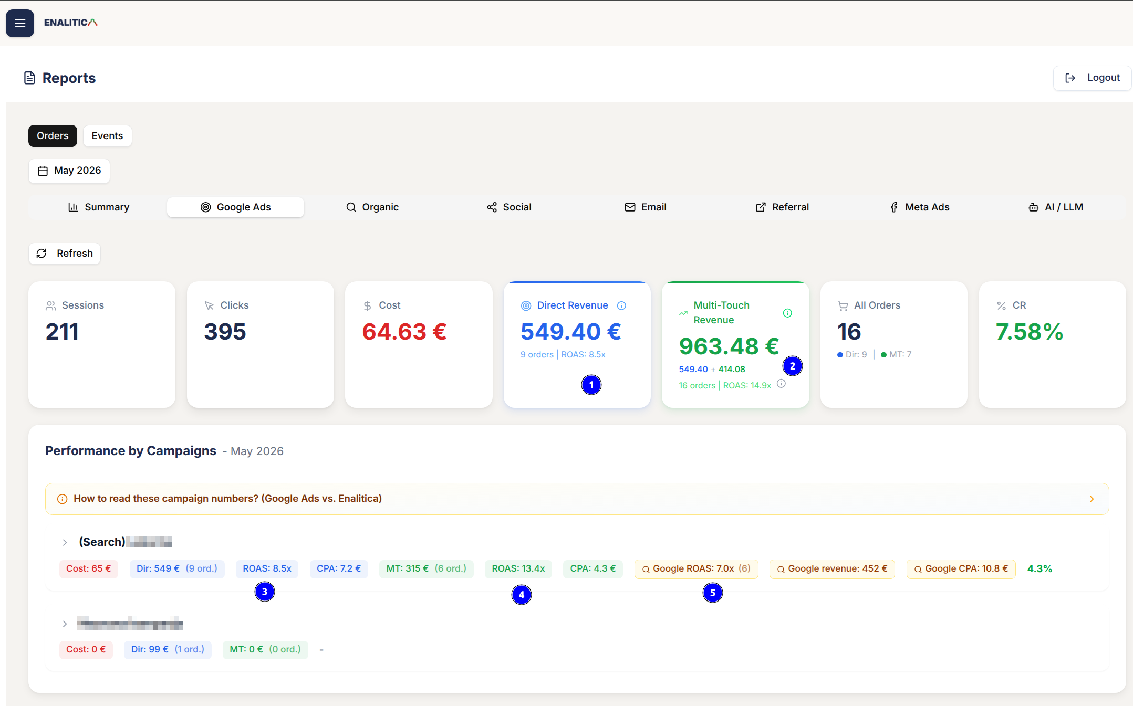Screen dimensions: 1133x706
Task: Select the AI / LLM tab
Action: click(1056, 207)
